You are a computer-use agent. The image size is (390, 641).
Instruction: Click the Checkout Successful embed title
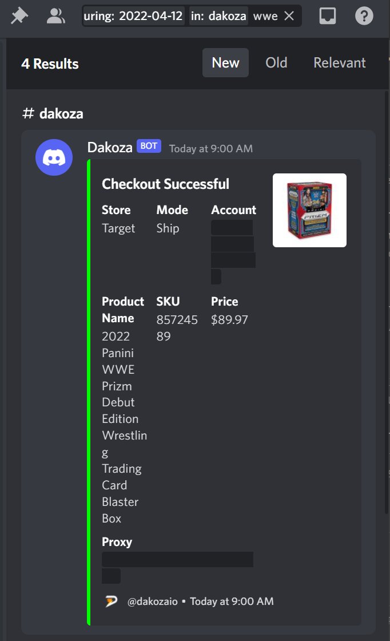165,184
